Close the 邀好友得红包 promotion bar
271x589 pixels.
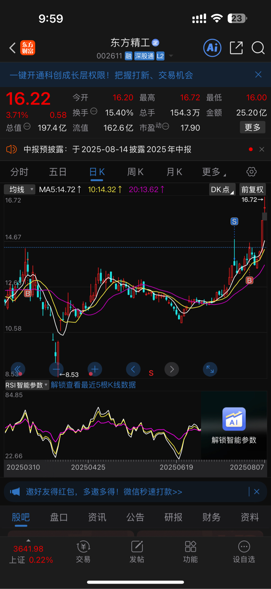point(257,492)
